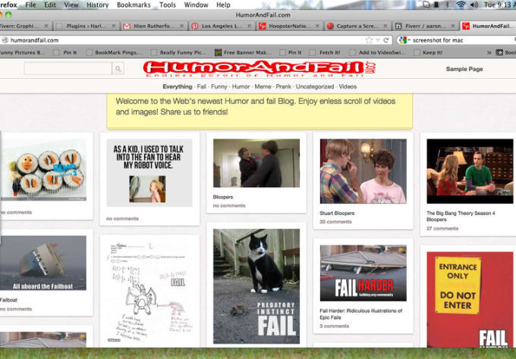Close the Plugins - Harl... tab

(113, 26)
